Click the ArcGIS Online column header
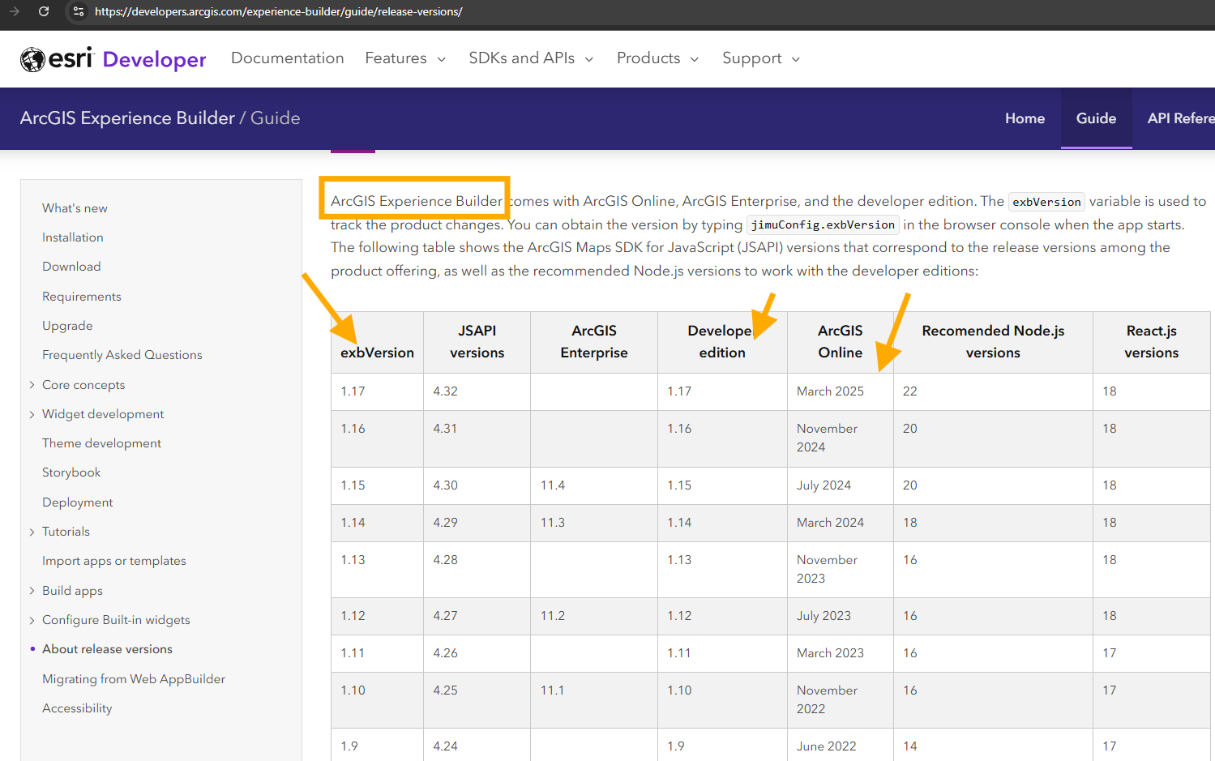The width and height of the screenshot is (1215, 761). 840,342
